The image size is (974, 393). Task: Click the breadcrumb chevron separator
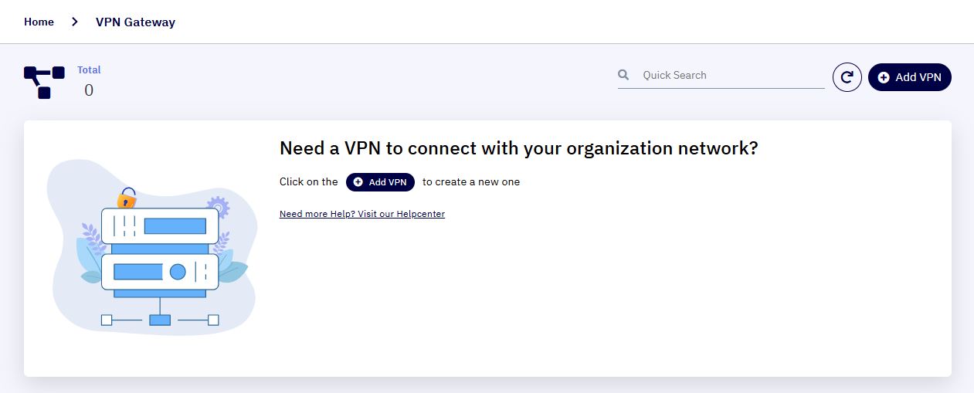(75, 22)
